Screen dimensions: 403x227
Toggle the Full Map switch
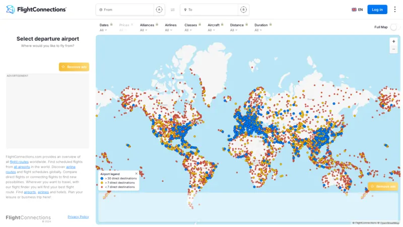pyautogui.click(x=395, y=27)
